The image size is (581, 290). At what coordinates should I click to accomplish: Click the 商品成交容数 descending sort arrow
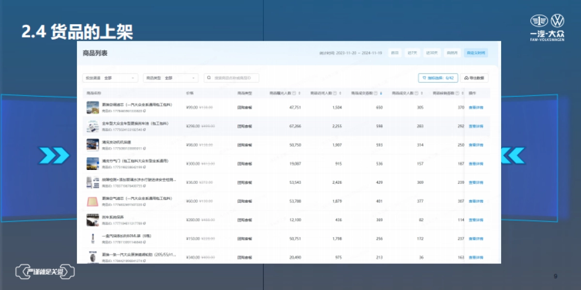[x=381, y=94]
